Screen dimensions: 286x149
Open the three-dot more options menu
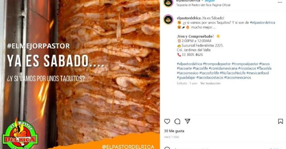pyautogui.click(x=280, y=3)
